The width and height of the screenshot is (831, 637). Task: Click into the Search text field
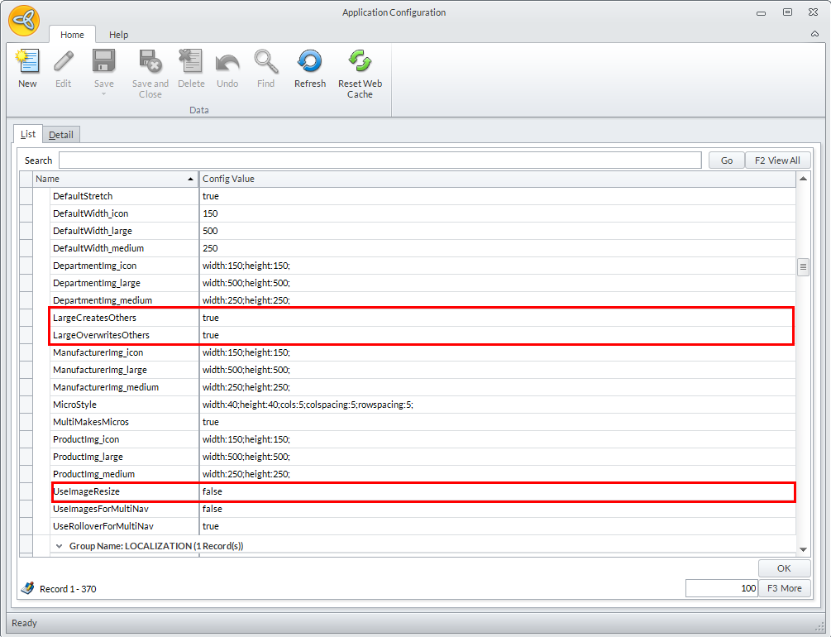point(380,160)
